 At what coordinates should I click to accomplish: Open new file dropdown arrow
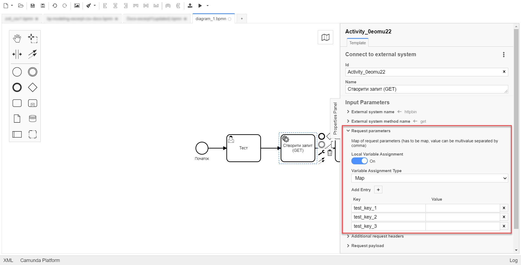pos(12,5)
